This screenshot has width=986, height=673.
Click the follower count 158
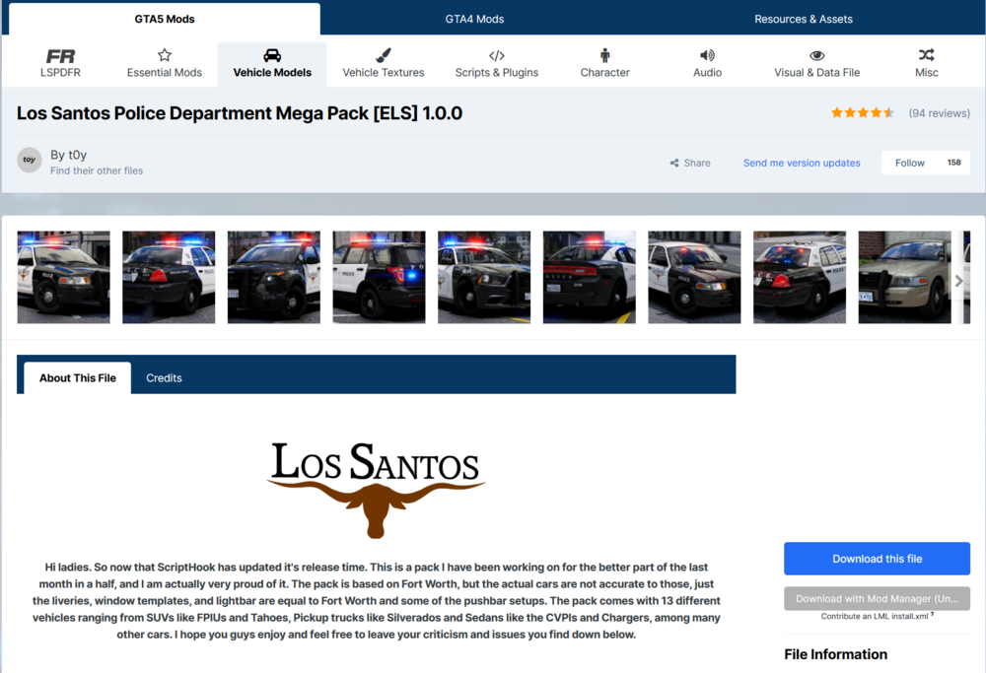(x=953, y=163)
